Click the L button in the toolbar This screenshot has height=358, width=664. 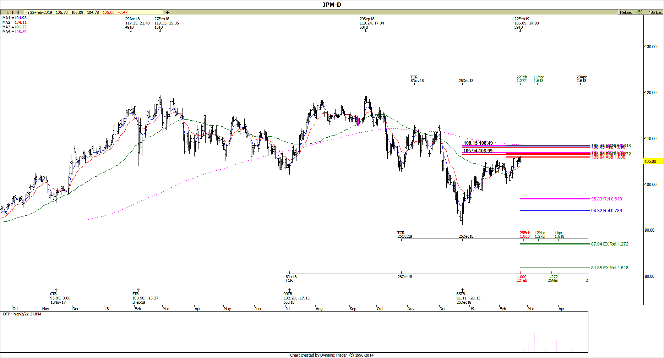(7, 12)
